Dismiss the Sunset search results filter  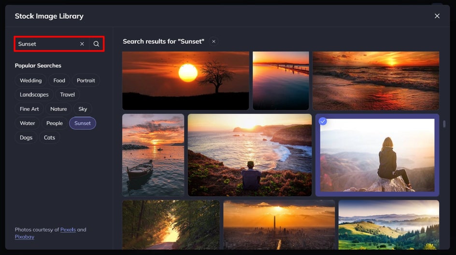coord(214,41)
